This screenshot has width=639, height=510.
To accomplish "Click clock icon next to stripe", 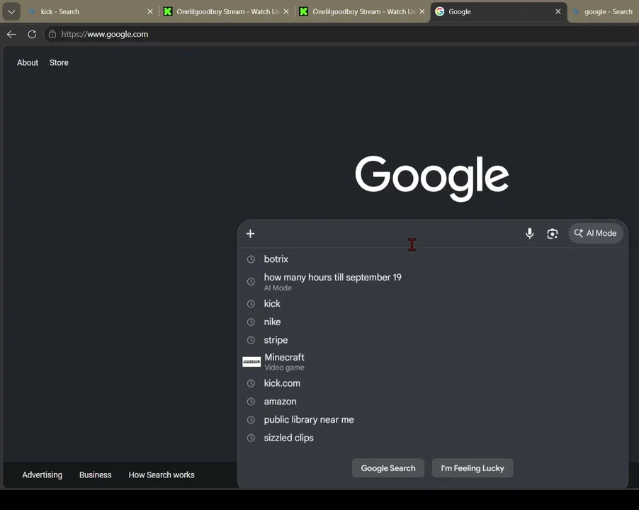I will 251,340.
